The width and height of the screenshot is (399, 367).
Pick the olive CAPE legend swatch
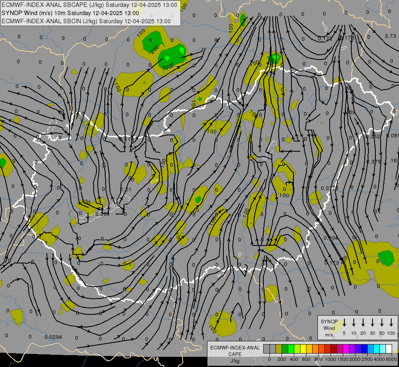coord(279,349)
